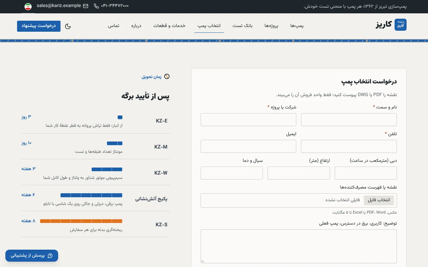The image size is (428, 267).
Task: Click the ۰۴۱-۳۴۴۷۲۰۰۰ phone number link
Action: click(115, 6)
